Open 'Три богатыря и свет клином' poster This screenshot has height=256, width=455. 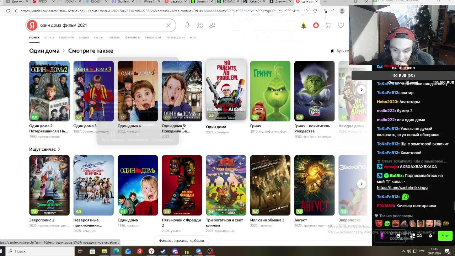226,185
